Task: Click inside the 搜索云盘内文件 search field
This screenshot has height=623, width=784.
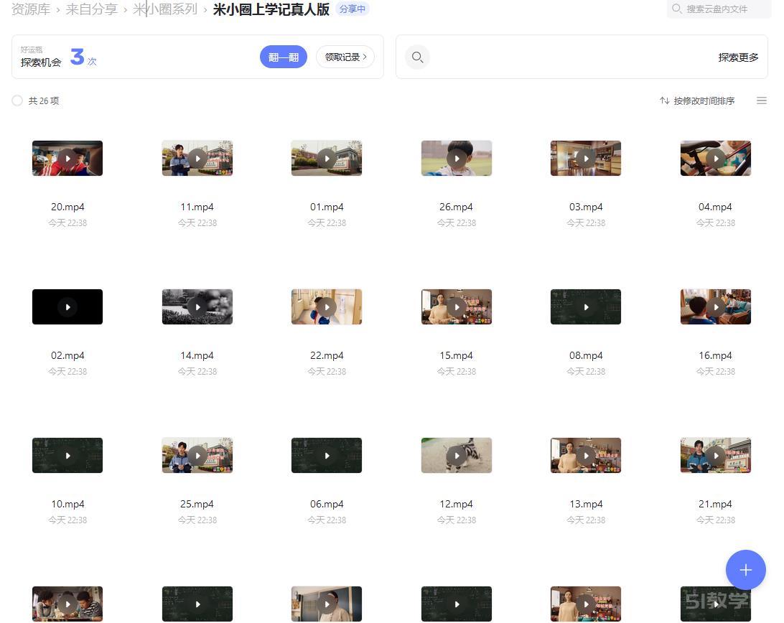Action: click(718, 9)
